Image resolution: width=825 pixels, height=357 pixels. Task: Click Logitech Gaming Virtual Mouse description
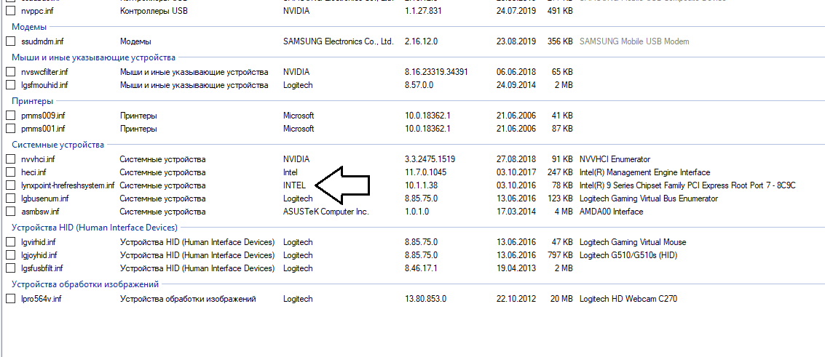click(x=633, y=242)
